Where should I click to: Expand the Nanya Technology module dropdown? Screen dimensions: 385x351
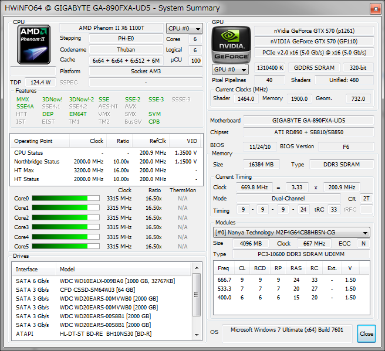[x=292, y=233]
